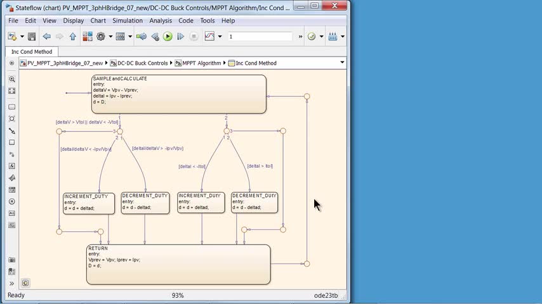Expand the gear configuration dropdown arrow
Screen dimensions: 542x304
click(x=110, y=37)
